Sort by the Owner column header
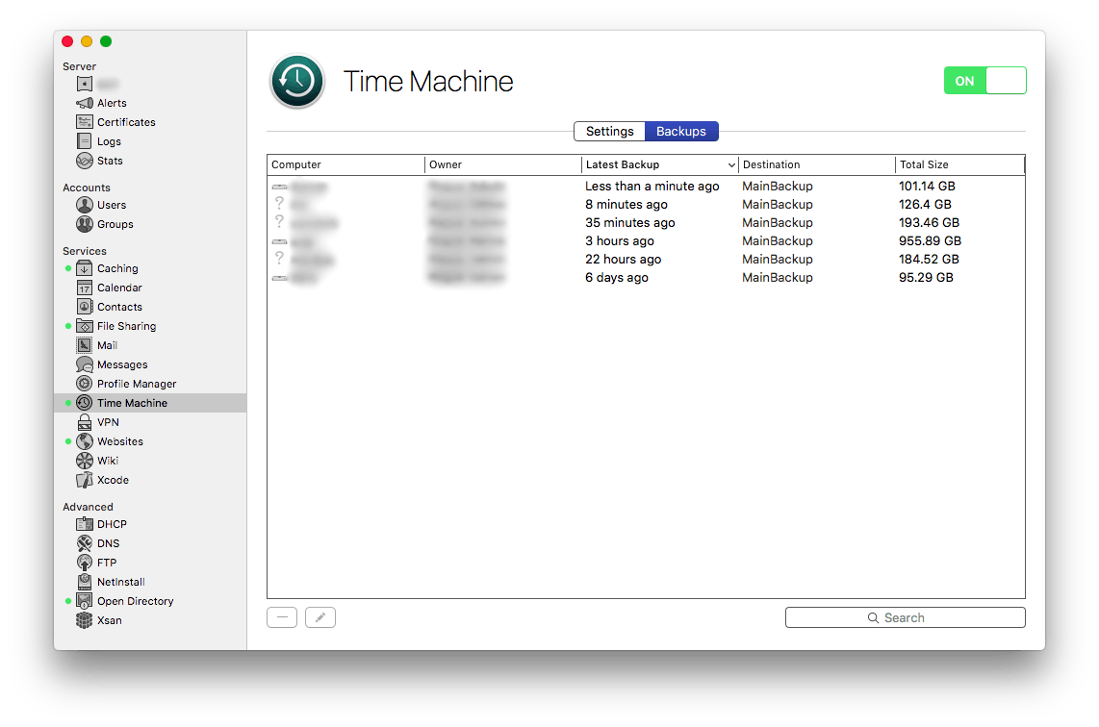This screenshot has height=727, width=1099. tap(503, 164)
